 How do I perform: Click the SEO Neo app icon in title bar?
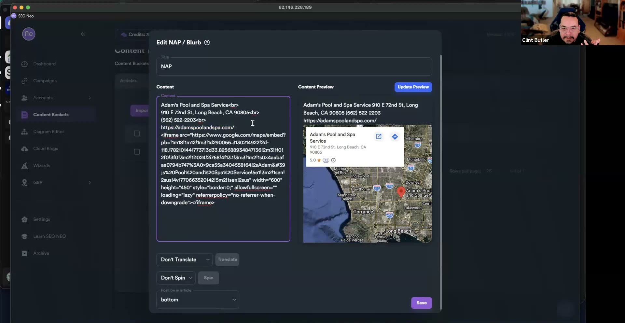click(x=14, y=16)
